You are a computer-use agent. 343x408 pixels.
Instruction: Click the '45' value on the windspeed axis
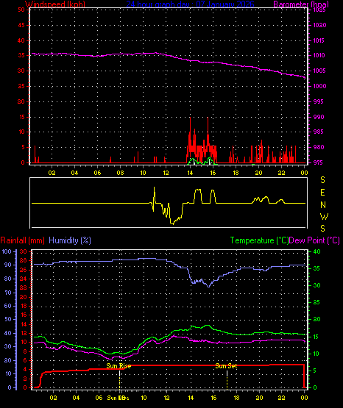point(21,25)
